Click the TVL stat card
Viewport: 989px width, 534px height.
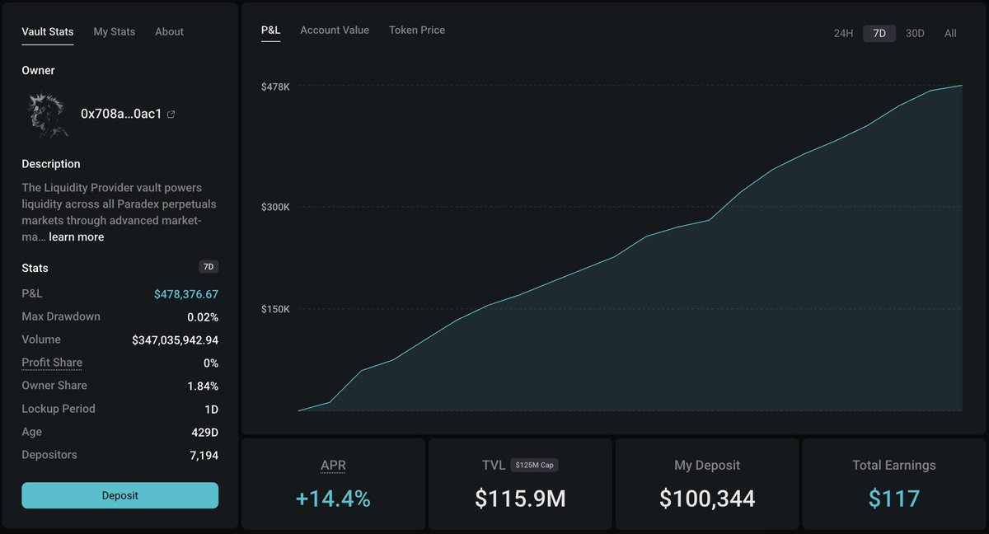(x=520, y=484)
